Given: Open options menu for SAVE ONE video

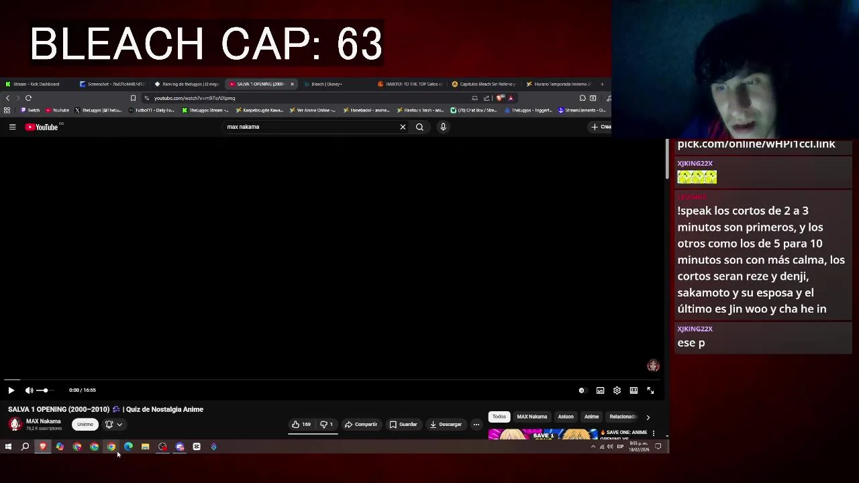Looking at the screenshot, I should point(653,433).
